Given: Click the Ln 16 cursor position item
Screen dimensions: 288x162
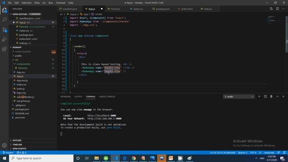Looking at the screenshot, I should [223, 153].
